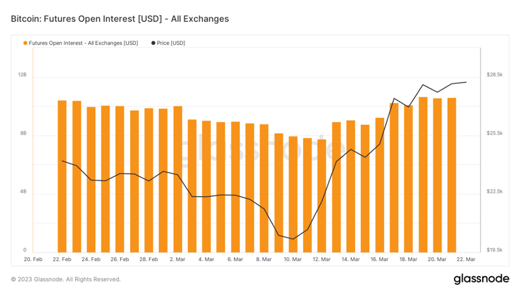This screenshot has width=521, height=293.
Task: Click the 20. Feb x-axis date label
Action: point(33,259)
